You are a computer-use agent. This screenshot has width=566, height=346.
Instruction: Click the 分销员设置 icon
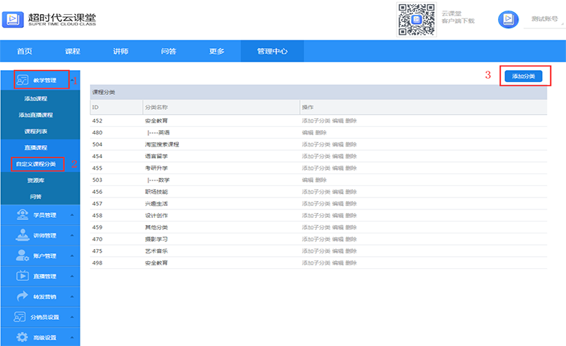(23, 316)
